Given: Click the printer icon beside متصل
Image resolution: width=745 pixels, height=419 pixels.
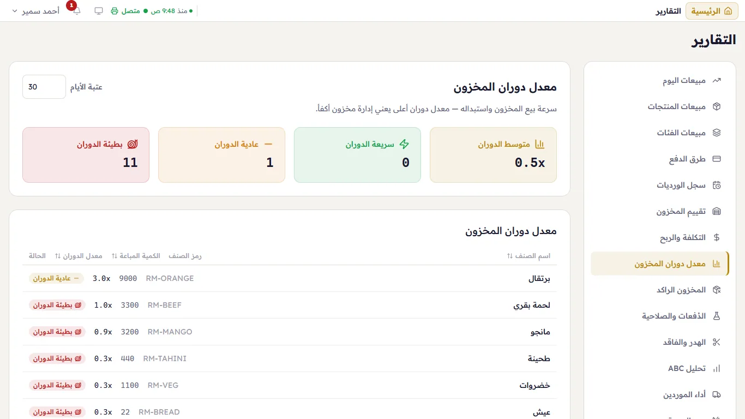Looking at the screenshot, I should click(115, 11).
